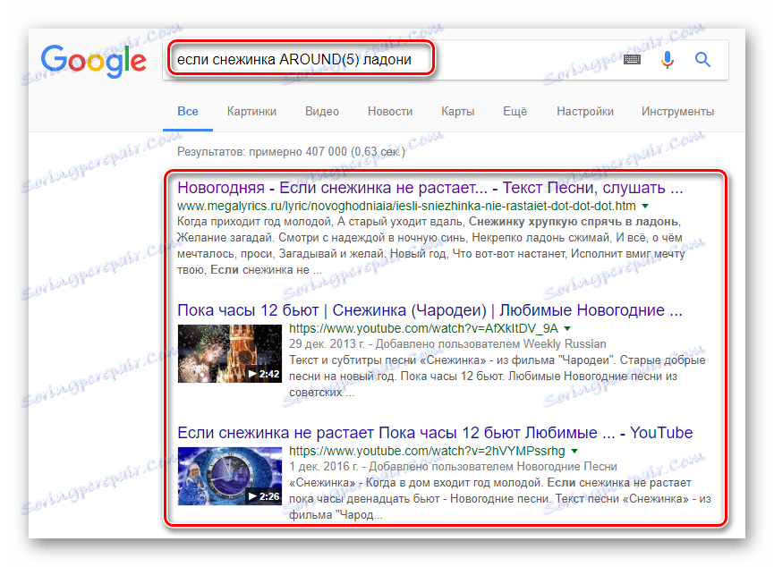Viewport: 774px width, 567px height.
Task: Open result "Новогодняя - Если снежинка не растает"
Action: (430, 188)
